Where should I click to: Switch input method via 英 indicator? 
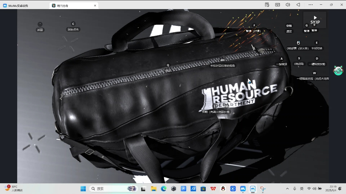tap(302, 189)
